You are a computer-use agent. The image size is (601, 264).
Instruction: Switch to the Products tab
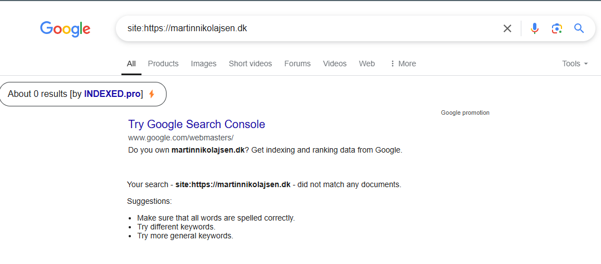click(x=163, y=63)
